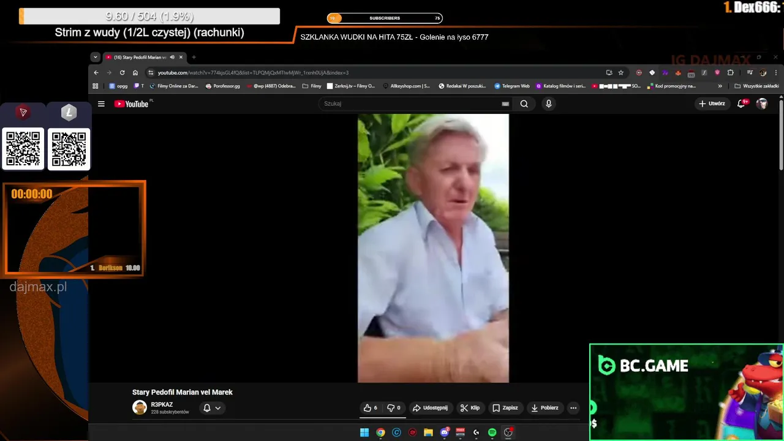Viewport: 784px width, 441px height.
Task: Open the YouTube account avatar menu
Action: 762,104
